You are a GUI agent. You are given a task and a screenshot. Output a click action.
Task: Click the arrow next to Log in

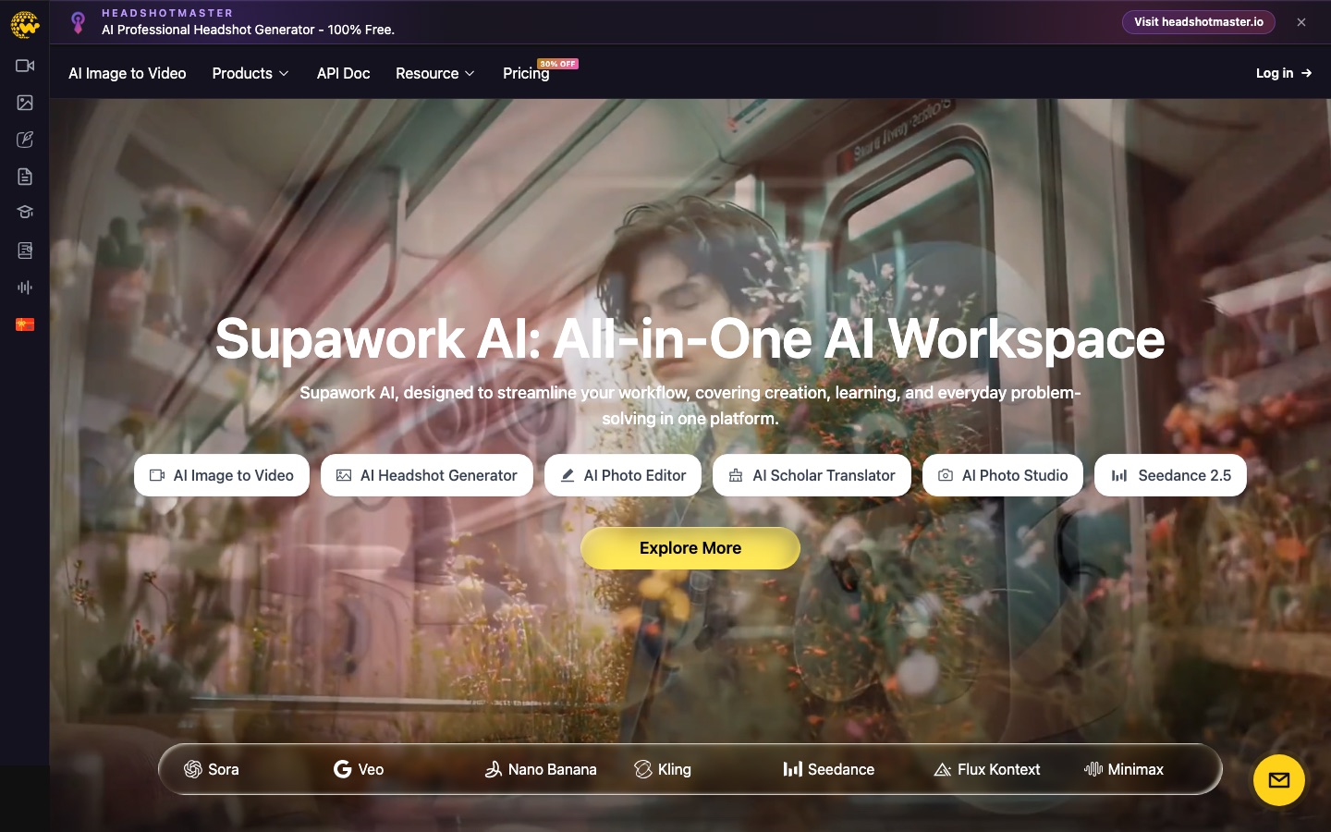1306,73
